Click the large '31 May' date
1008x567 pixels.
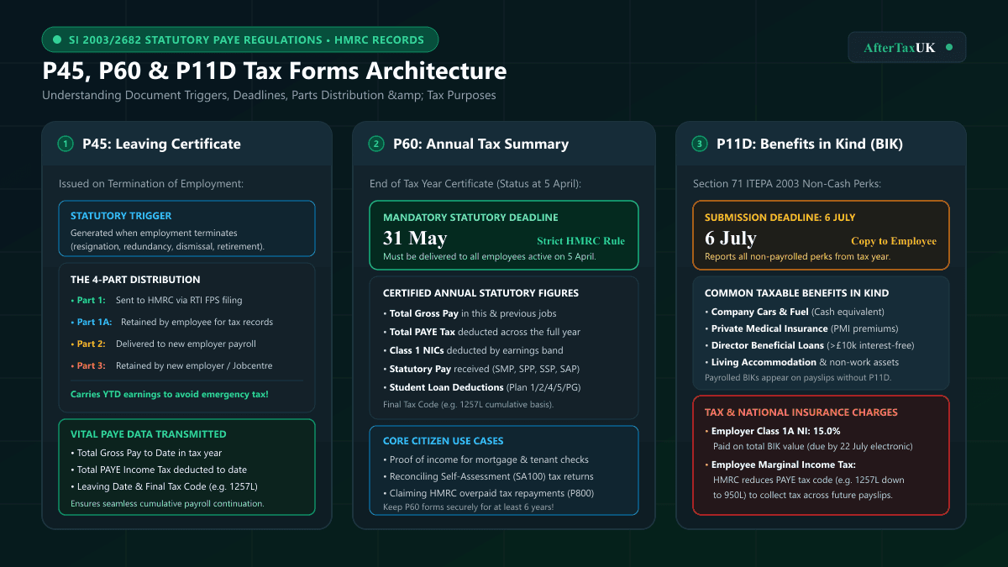click(415, 239)
